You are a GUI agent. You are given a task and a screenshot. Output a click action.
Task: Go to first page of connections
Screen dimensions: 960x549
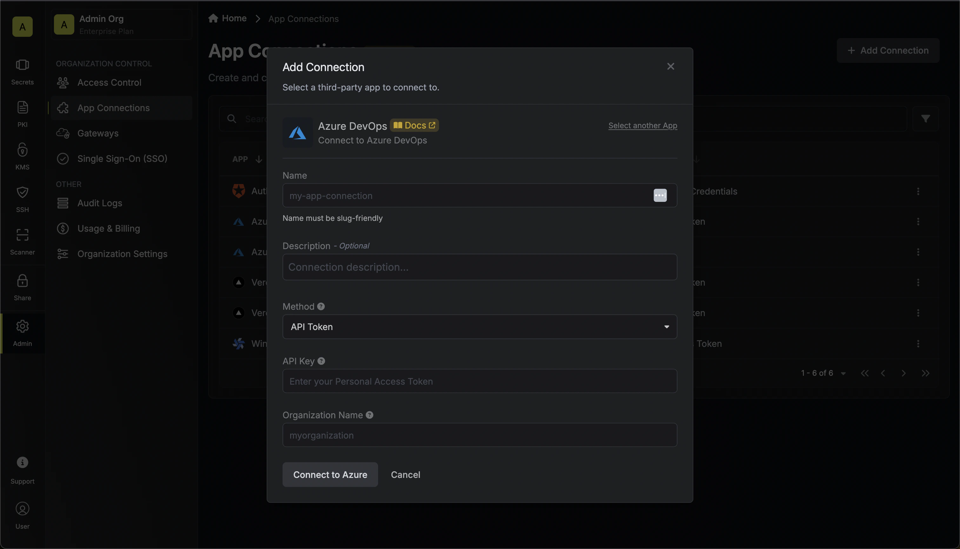pos(864,373)
